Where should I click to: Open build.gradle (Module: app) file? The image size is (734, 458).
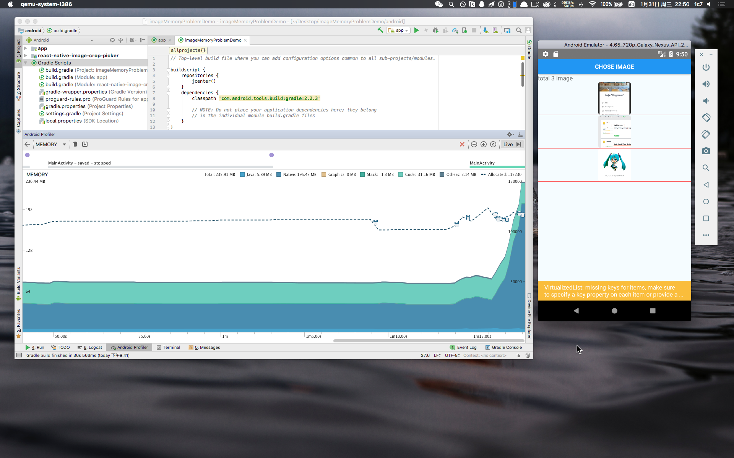tap(76, 77)
